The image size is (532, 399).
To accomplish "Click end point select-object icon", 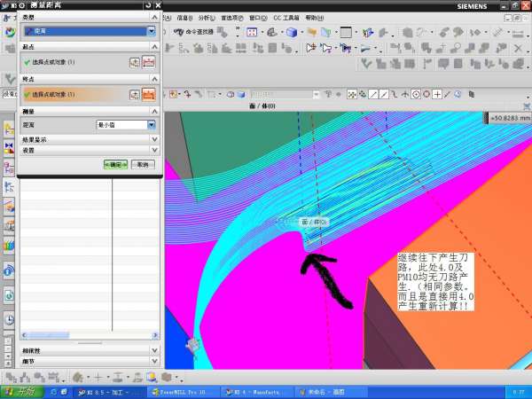I will tap(149, 95).
